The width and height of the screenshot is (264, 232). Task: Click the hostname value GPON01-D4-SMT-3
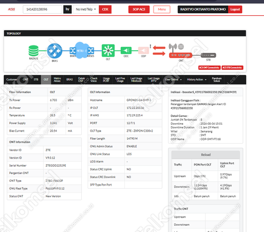tap(139, 100)
